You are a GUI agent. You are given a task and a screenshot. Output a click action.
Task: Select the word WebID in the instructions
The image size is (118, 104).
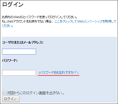[x=18, y=17]
